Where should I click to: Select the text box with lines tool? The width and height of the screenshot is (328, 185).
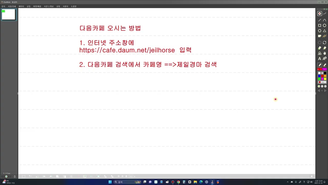[325, 59]
